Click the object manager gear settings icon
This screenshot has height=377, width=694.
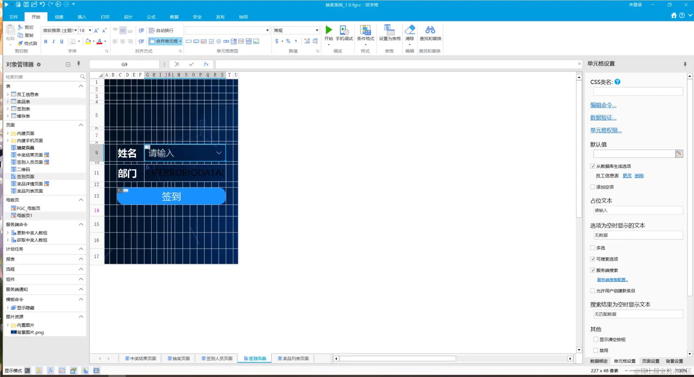tap(39, 65)
